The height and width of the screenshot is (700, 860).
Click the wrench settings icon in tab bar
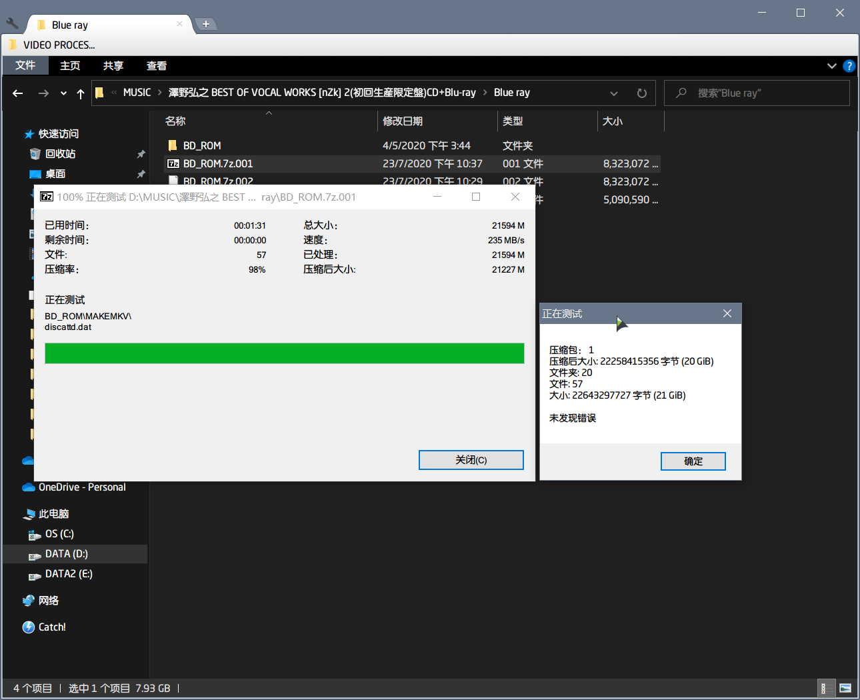point(12,24)
